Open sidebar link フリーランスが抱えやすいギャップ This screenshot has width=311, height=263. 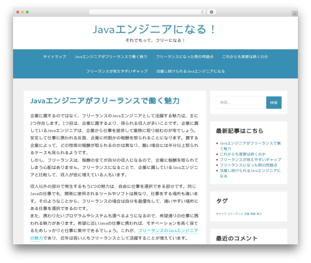250,160
